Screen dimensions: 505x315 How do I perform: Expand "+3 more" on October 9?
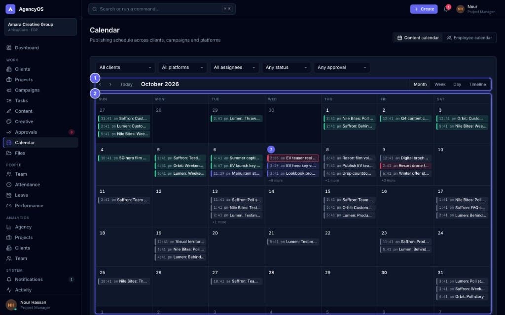(389, 181)
